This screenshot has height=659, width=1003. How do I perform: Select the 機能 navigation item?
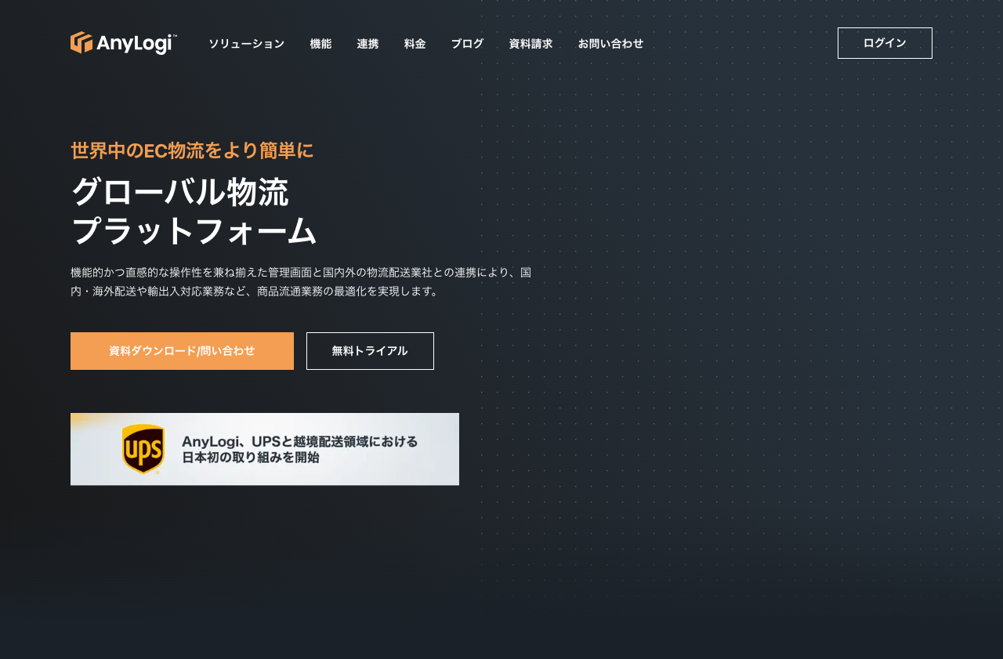click(x=320, y=44)
